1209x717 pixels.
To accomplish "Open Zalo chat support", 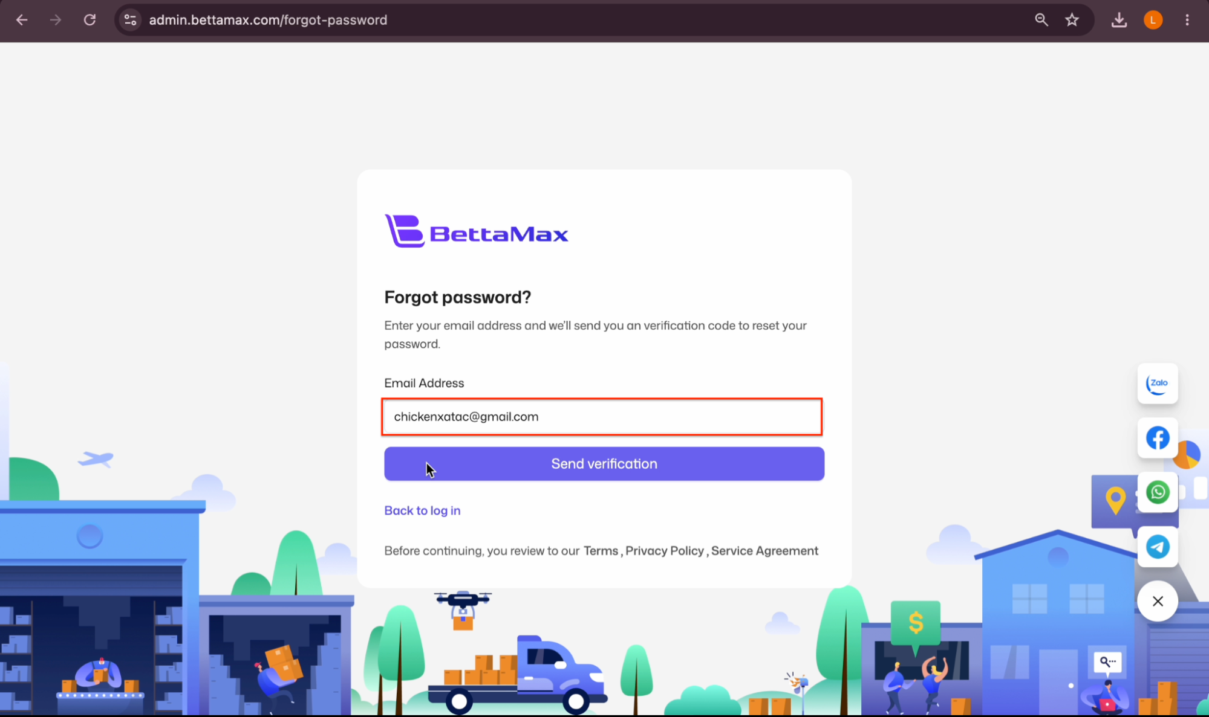I will 1158,384.
